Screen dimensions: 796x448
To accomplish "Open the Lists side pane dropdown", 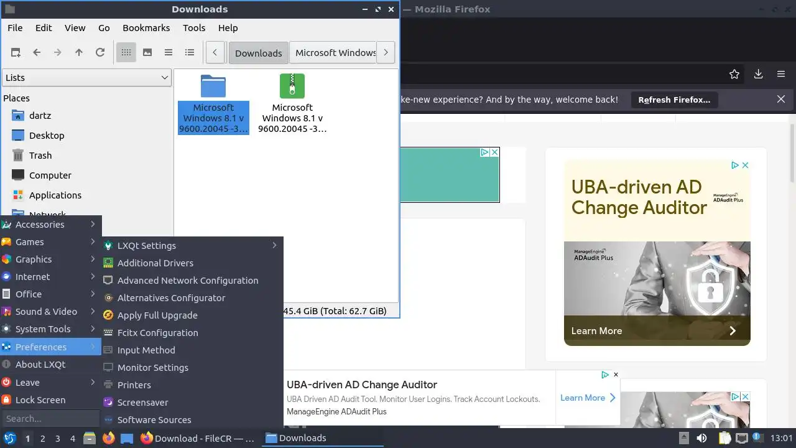I will (86, 78).
